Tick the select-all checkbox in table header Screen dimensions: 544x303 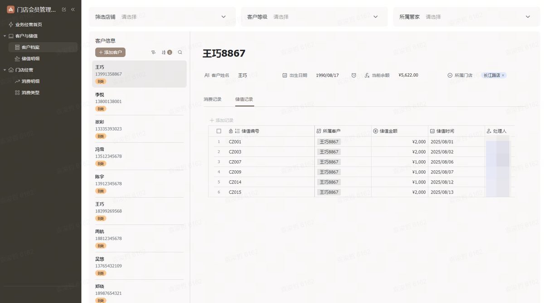pos(219,131)
